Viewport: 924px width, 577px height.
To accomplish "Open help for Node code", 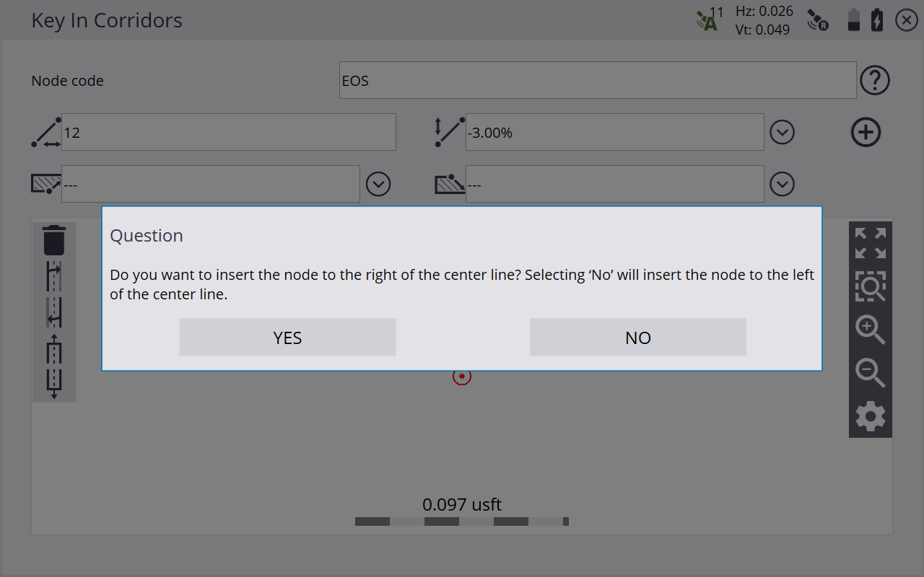I will (x=875, y=80).
